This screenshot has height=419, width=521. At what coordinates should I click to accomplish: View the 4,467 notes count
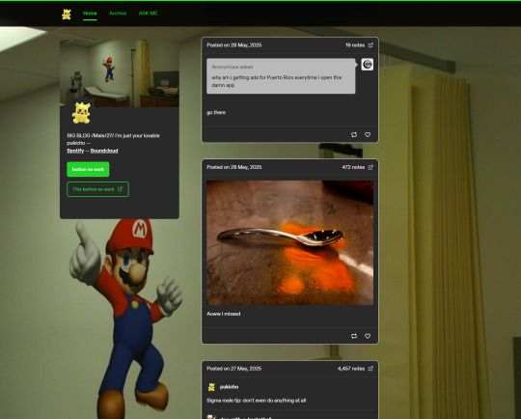pos(351,369)
